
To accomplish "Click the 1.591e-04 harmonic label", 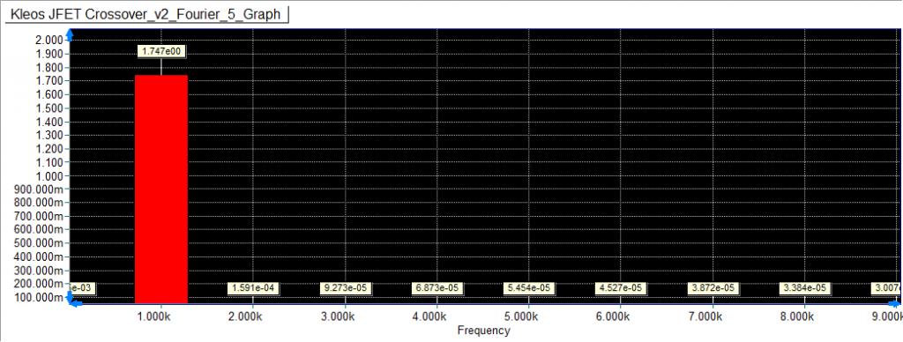I will click(x=253, y=287).
